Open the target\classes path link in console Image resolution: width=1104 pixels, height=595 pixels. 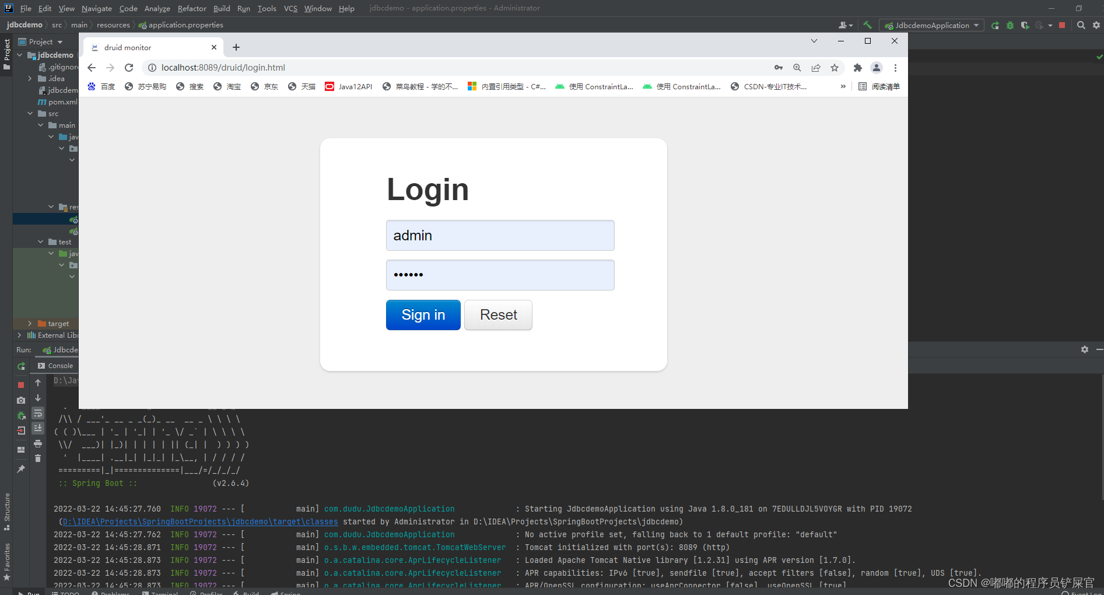(200, 521)
